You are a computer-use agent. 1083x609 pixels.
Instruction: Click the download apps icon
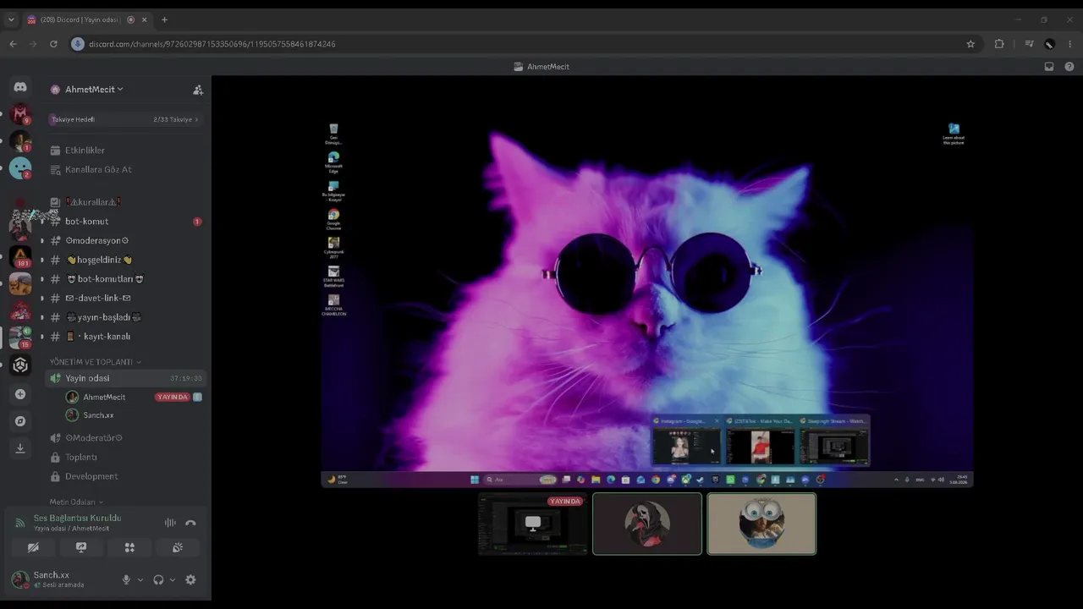(x=20, y=448)
